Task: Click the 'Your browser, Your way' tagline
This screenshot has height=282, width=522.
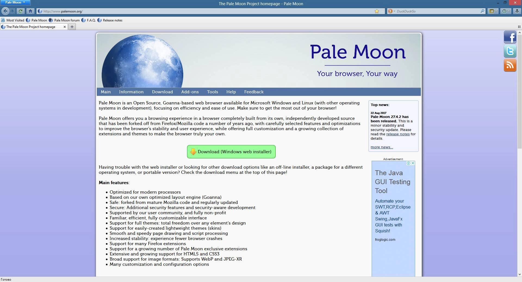Action: pos(357,73)
